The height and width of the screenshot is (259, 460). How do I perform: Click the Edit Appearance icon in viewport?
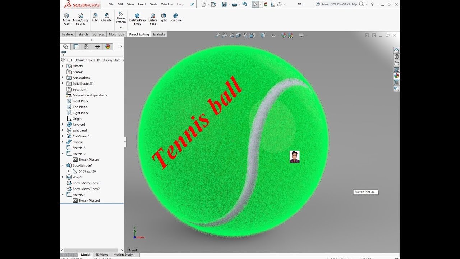coord(284,35)
